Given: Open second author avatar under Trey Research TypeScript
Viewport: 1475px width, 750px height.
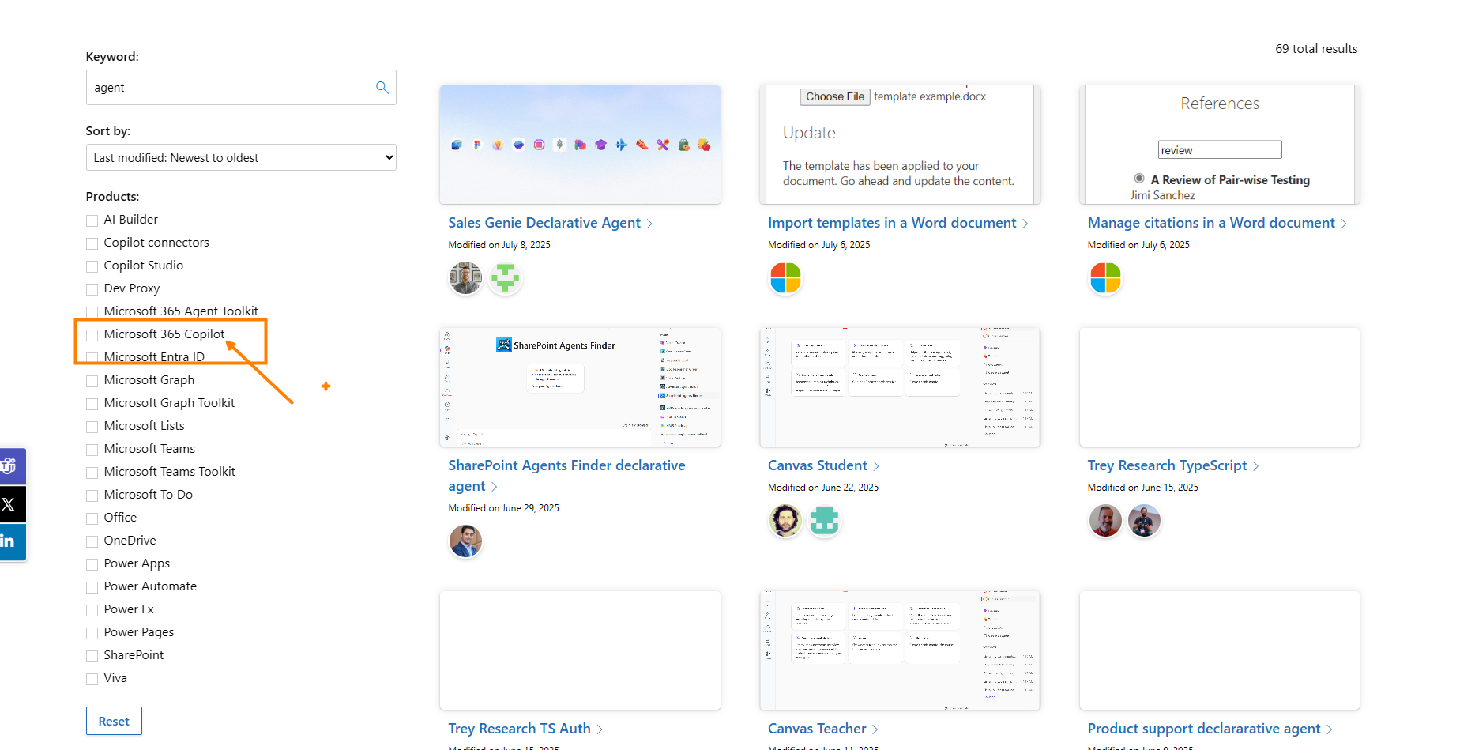Looking at the screenshot, I should click(x=1144, y=521).
